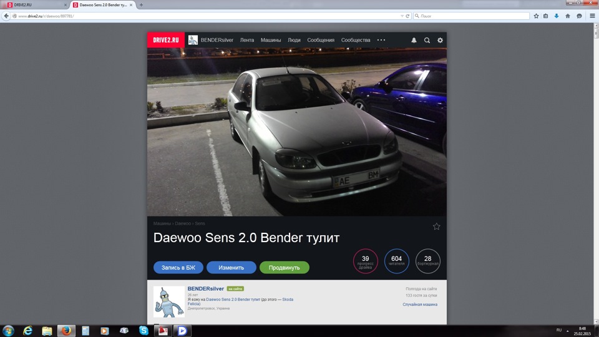Open Windows Media Player taskbar icon
599x337 pixels.
[105, 331]
